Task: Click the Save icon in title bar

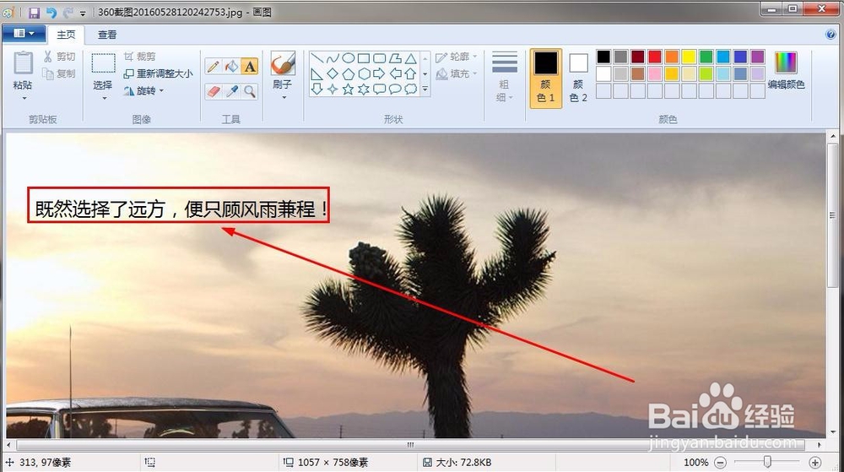Action: click(x=35, y=13)
